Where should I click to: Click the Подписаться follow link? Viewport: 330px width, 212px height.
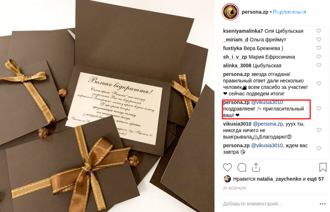click(x=290, y=12)
